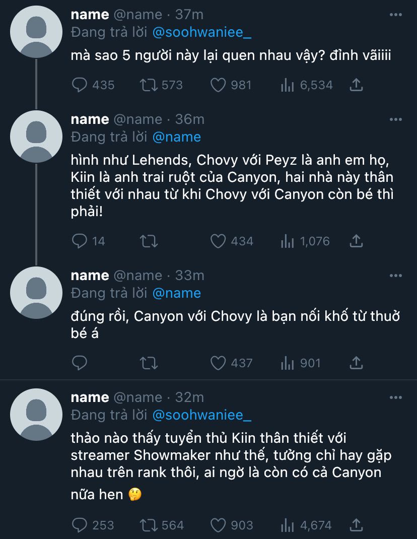
Task: Open the profile avatar of the 32m tweet
Action: [35, 414]
